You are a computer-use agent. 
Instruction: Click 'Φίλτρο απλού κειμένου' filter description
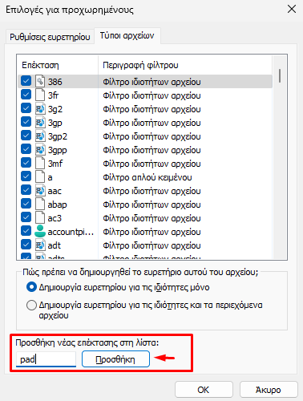(147, 177)
